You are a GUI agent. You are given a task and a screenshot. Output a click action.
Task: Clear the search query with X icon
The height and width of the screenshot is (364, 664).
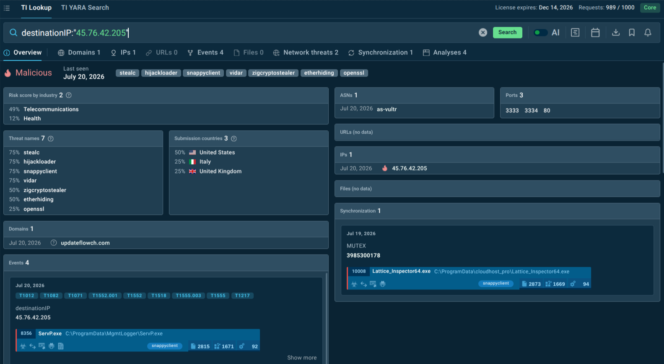click(x=483, y=33)
